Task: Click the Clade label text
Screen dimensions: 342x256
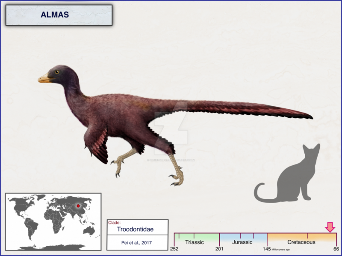Action: point(114,223)
